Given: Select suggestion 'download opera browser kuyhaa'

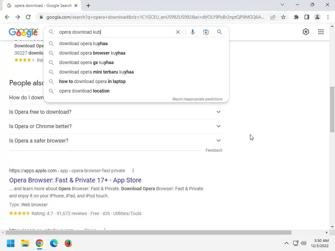Looking at the screenshot, I should pos(136,53).
